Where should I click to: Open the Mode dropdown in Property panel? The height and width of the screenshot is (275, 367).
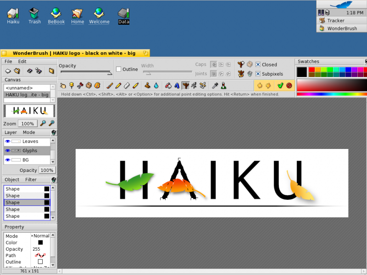40,236
